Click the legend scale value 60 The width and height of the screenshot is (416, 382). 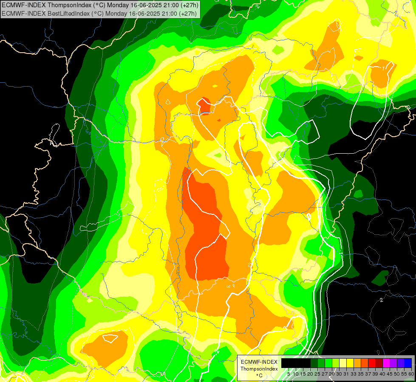coord(411,374)
